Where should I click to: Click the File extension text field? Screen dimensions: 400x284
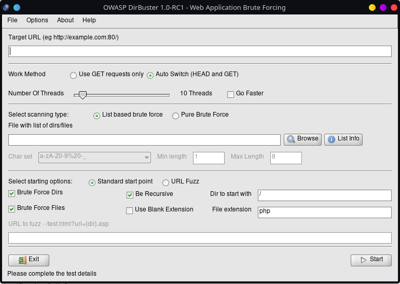pyautogui.click(x=324, y=212)
